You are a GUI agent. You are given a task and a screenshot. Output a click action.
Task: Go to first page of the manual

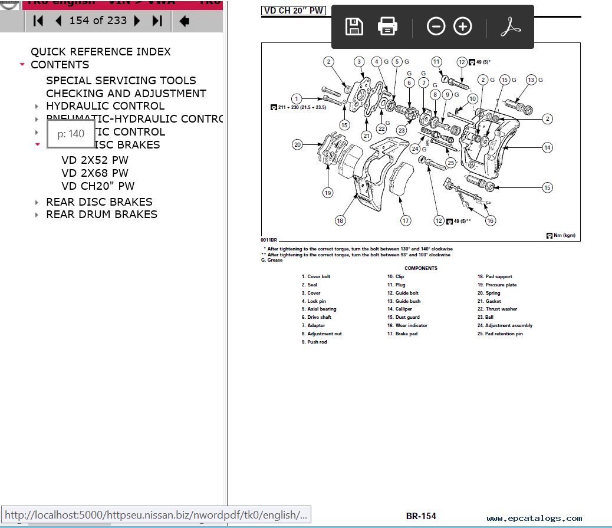(38, 21)
